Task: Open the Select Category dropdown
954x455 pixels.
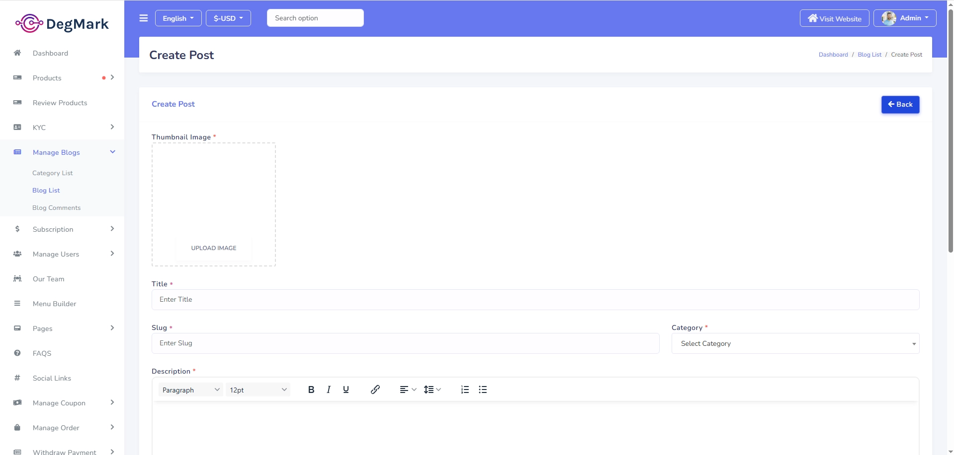Action: [x=795, y=343]
